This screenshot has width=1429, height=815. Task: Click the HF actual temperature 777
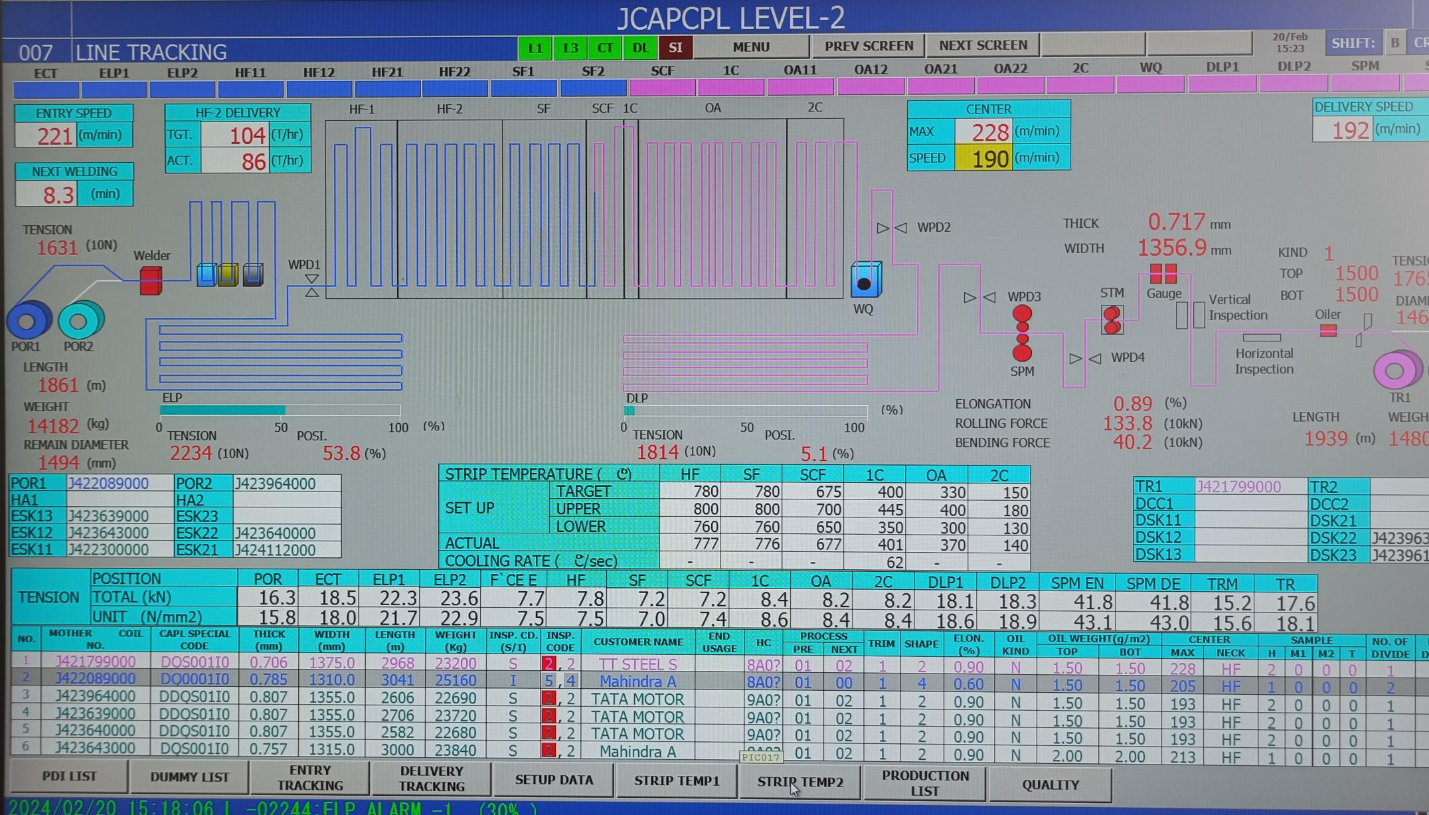click(x=691, y=544)
